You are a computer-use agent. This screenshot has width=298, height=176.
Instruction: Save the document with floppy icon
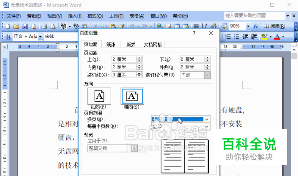click(x=25, y=26)
